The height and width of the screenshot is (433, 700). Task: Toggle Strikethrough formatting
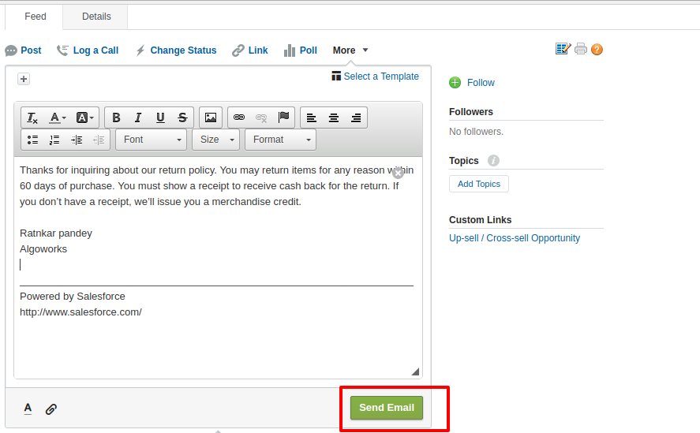click(182, 118)
